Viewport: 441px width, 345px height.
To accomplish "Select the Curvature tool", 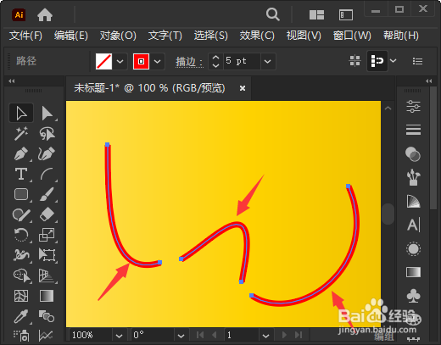I will coord(47,154).
